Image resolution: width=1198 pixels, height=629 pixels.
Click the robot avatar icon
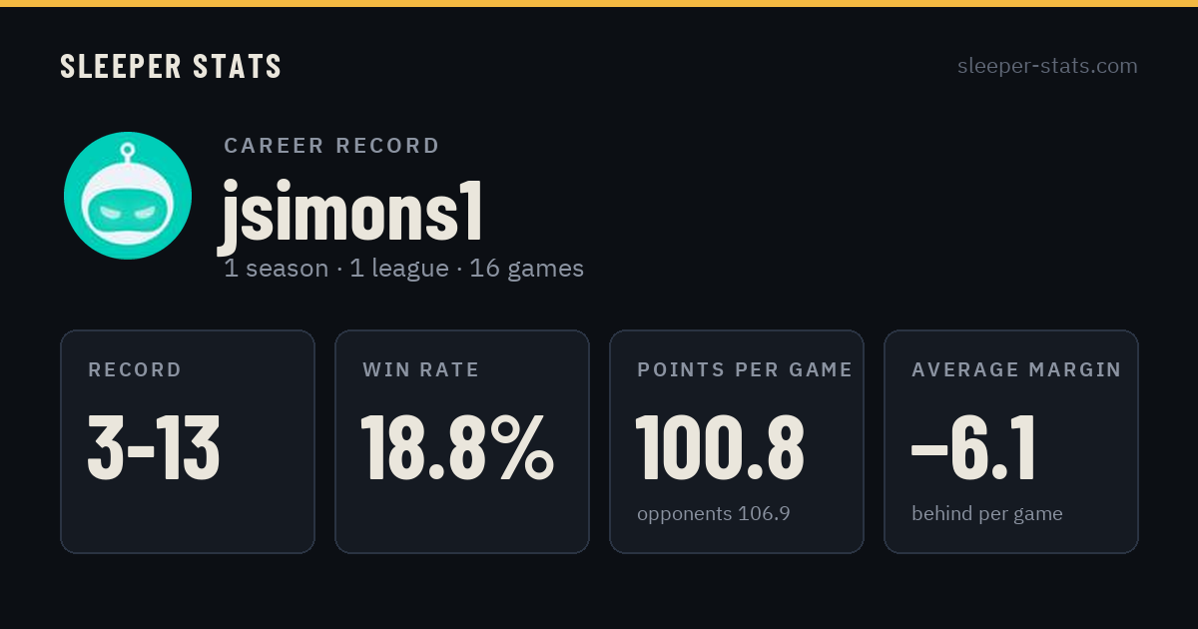(128, 196)
